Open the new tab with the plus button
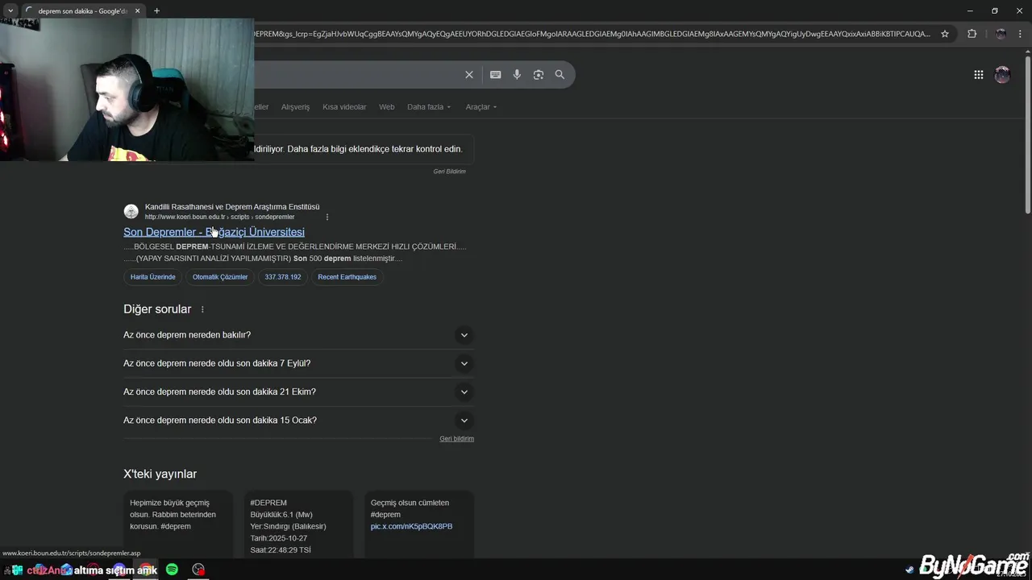The height and width of the screenshot is (580, 1032). pyautogui.click(x=156, y=10)
